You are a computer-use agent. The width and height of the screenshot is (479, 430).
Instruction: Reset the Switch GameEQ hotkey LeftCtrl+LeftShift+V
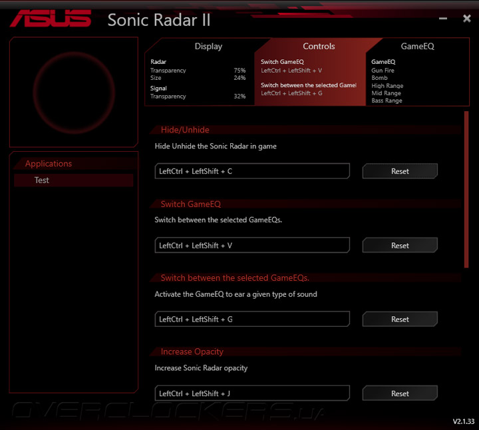pyautogui.click(x=400, y=246)
